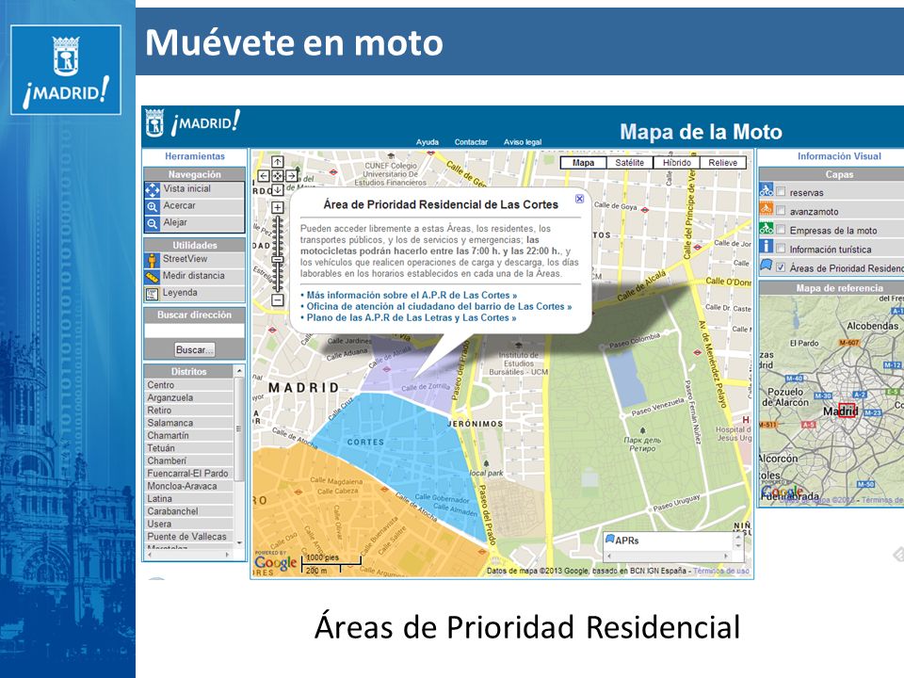Screen dimensions: 904x678
Task: Click the Empresas de la moto green icon
Action: click(x=767, y=228)
